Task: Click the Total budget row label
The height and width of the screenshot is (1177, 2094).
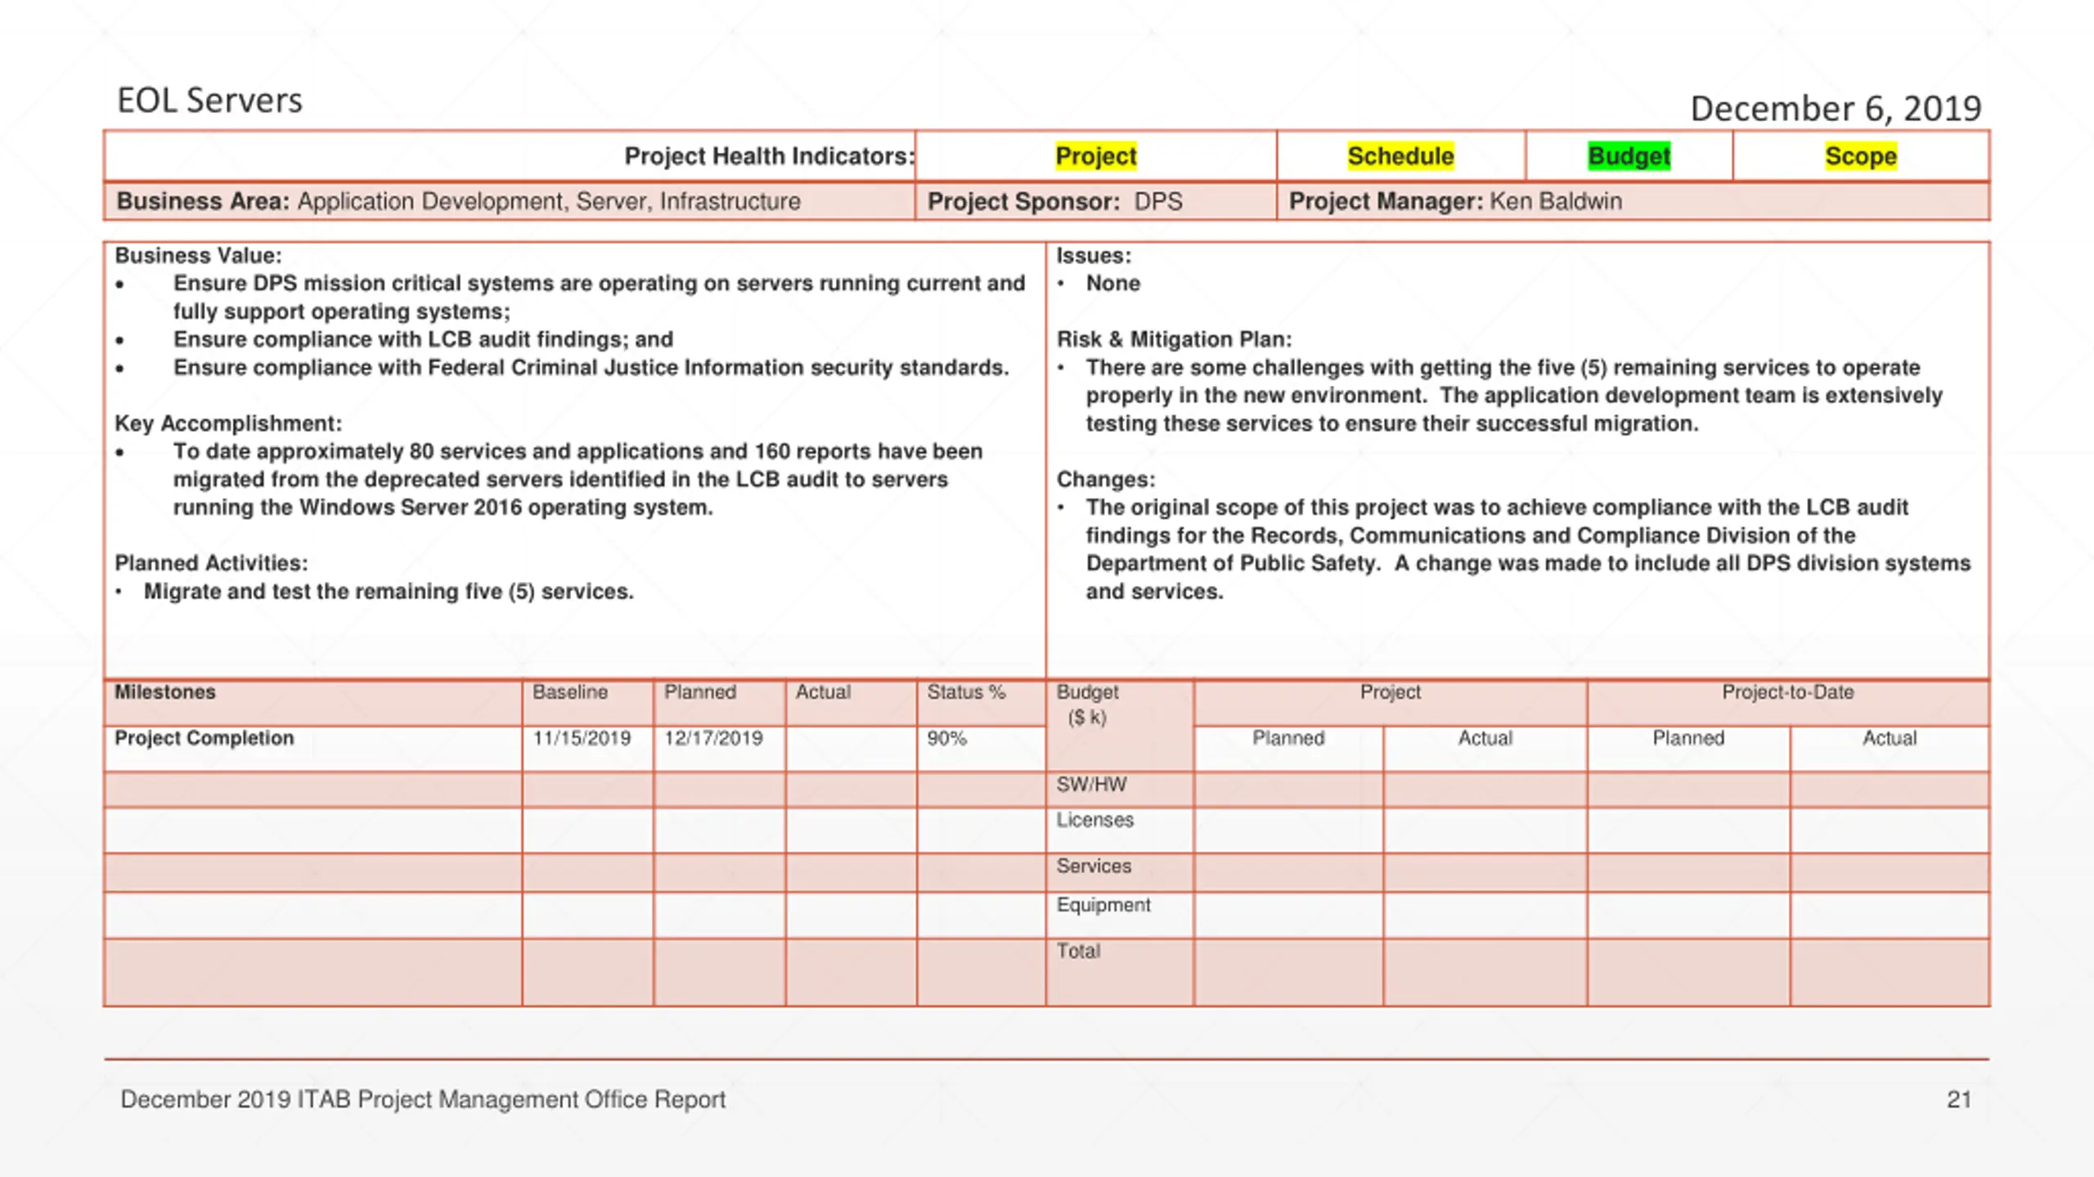Action: pyautogui.click(x=1078, y=951)
